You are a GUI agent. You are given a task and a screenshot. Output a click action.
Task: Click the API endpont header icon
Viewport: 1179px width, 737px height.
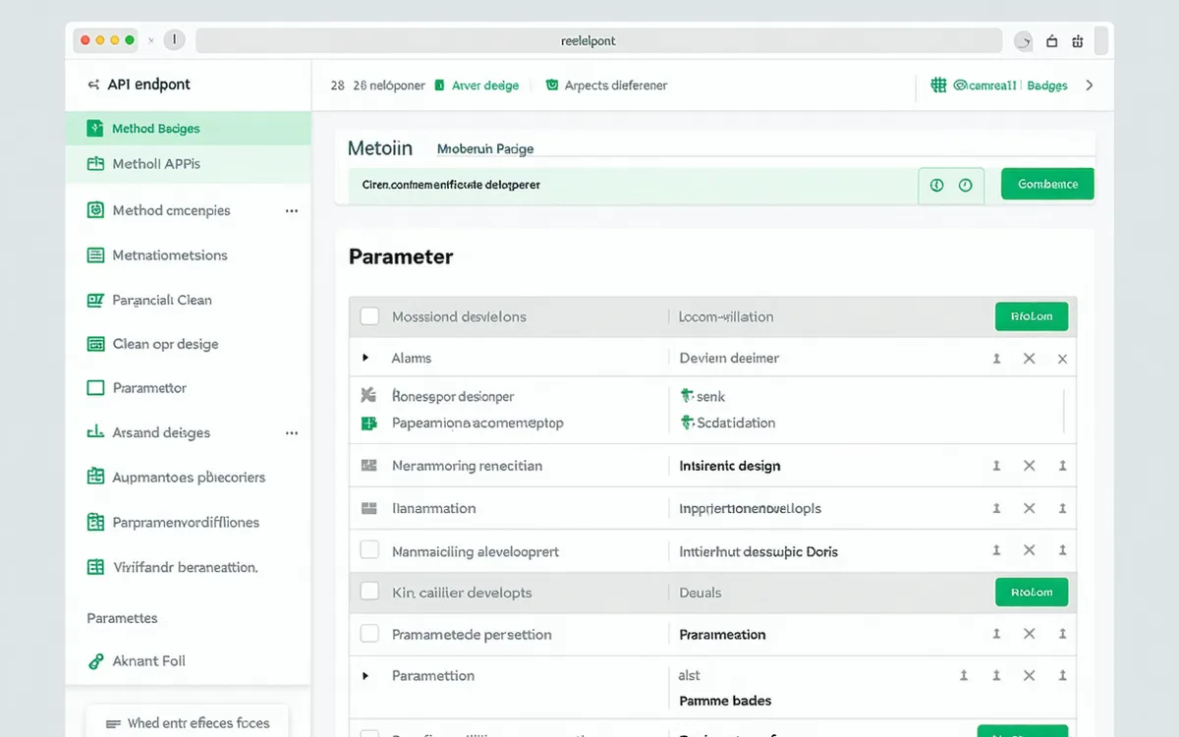93,85
